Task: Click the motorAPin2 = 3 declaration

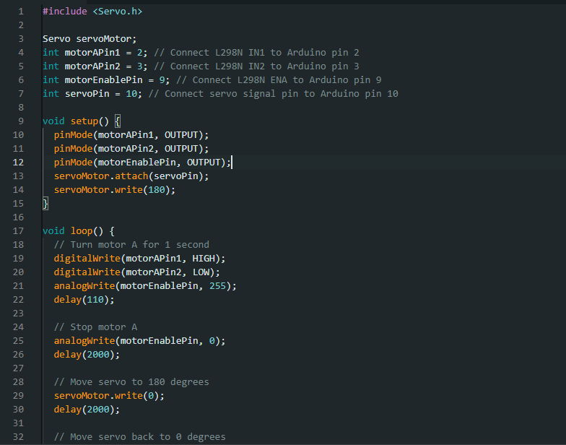Action: click(95, 66)
